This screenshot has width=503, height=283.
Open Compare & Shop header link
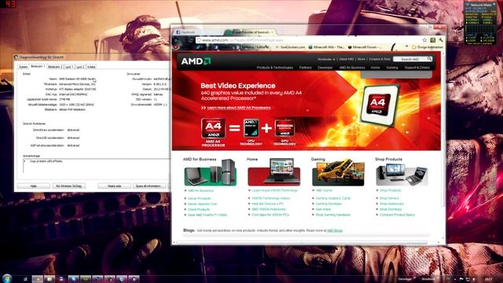coord(380,60)
